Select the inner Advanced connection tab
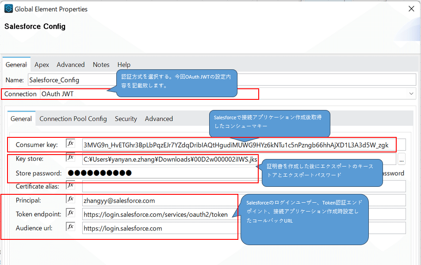 point(158,118)
